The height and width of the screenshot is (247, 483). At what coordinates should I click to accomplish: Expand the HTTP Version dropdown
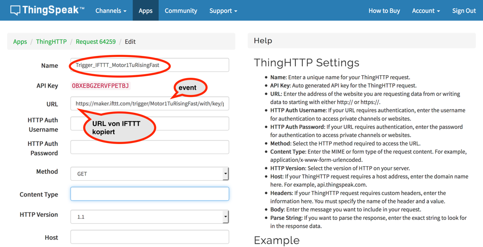(x=149, y=217)
